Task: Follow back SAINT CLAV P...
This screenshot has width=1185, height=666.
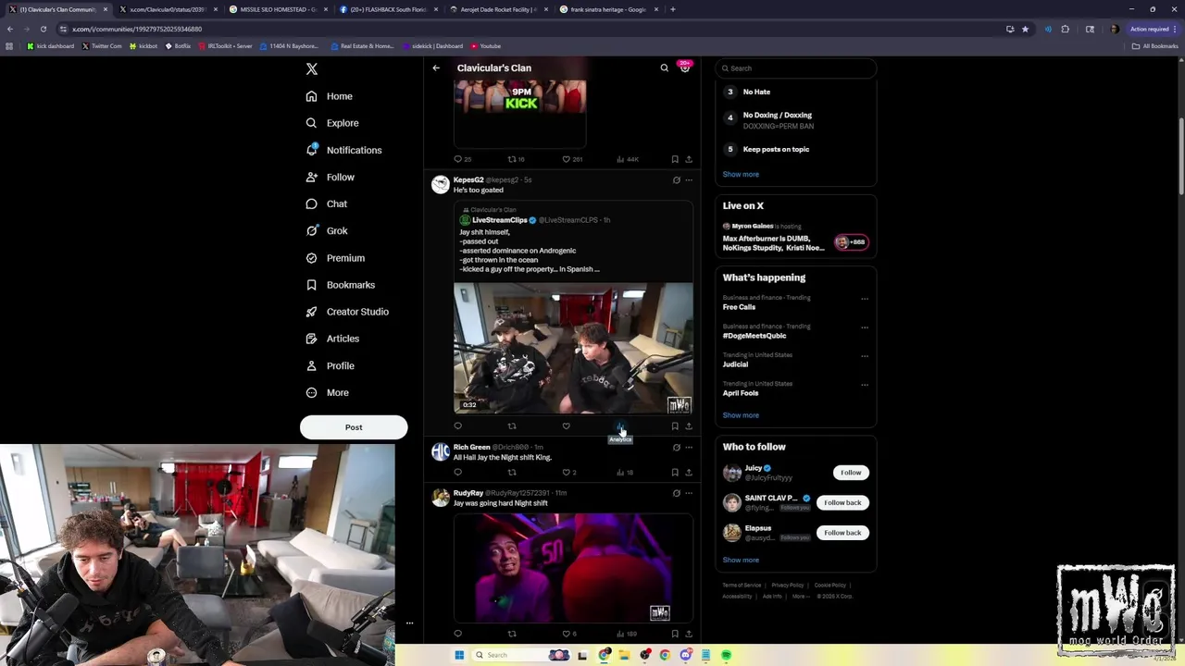Action: 842,502
